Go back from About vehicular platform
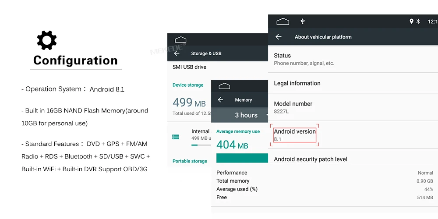 coord(279,37)
